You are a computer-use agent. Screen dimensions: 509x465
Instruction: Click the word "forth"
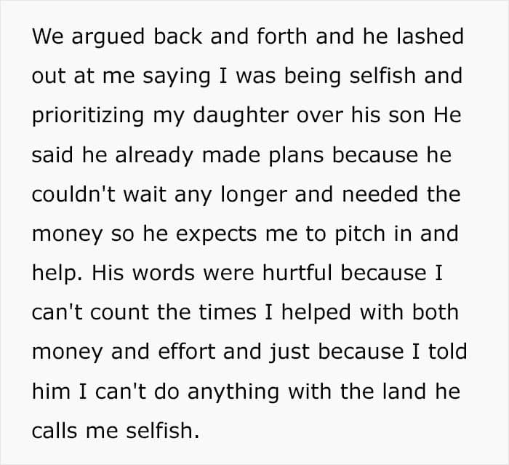281,36
